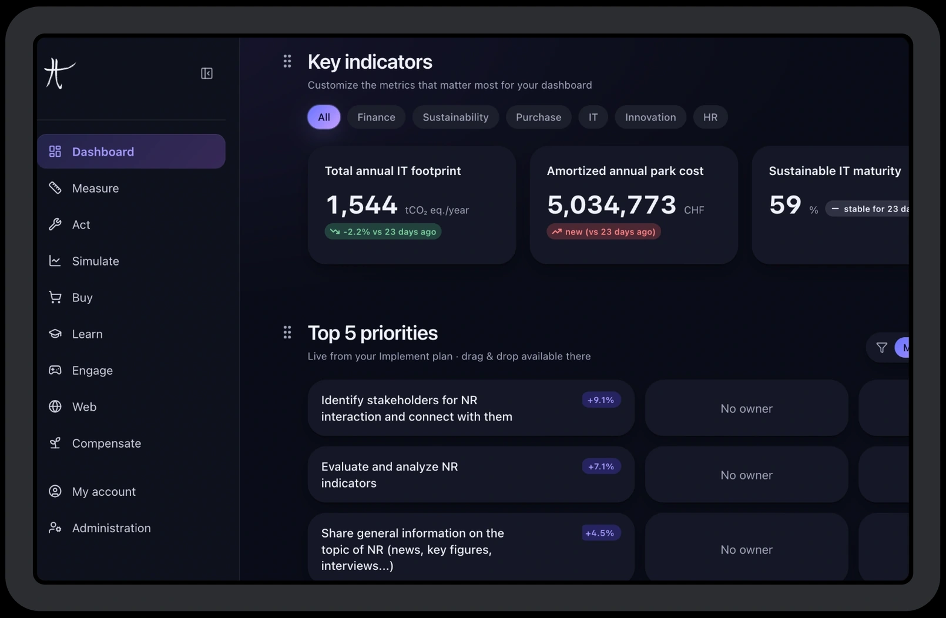The width and height of the screenshot is (946, 618).
Task: Click the Simulate chart icon
Action: coord(55,261)
